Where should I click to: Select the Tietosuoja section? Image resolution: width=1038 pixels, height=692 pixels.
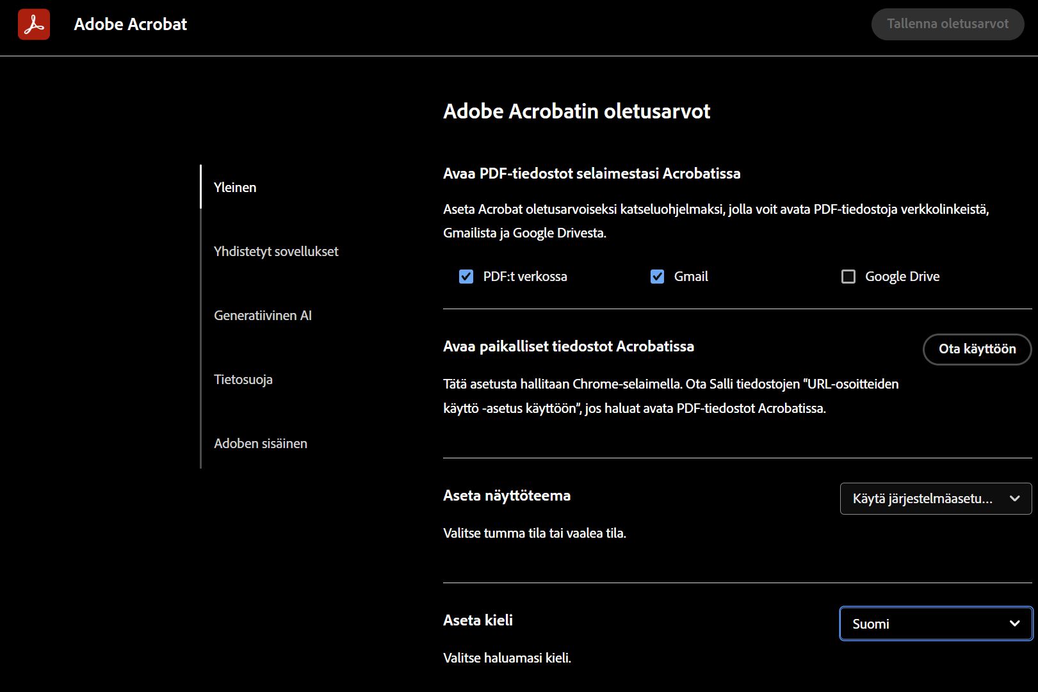pyautogui.click(x=243, y=379)
